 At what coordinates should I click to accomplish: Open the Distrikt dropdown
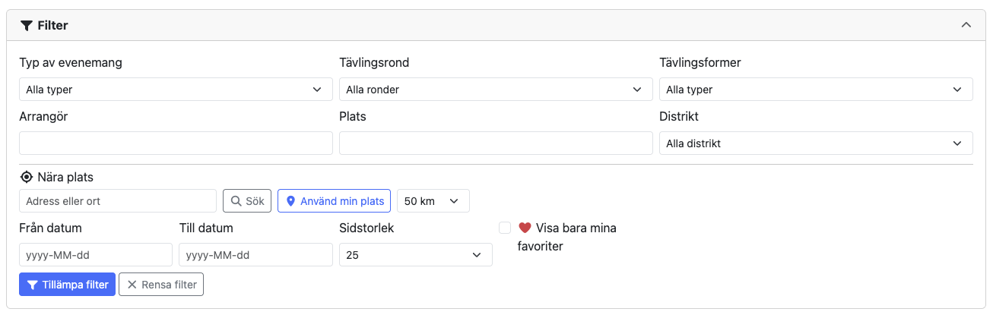pos(815,143)
